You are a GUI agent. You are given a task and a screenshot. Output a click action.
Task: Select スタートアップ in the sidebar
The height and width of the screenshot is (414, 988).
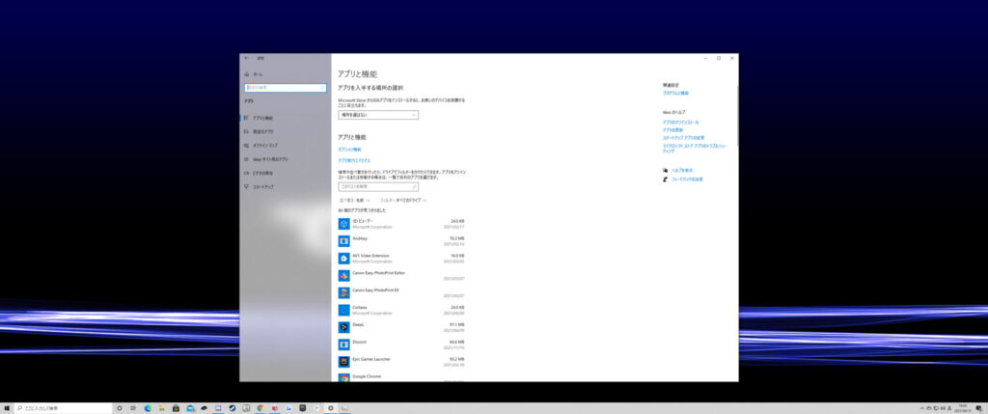285,187
